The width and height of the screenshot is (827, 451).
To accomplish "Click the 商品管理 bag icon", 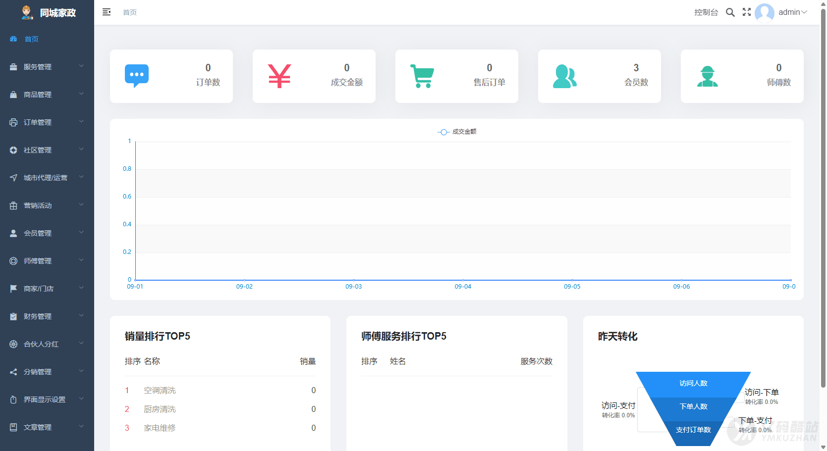I will point(13,95).
